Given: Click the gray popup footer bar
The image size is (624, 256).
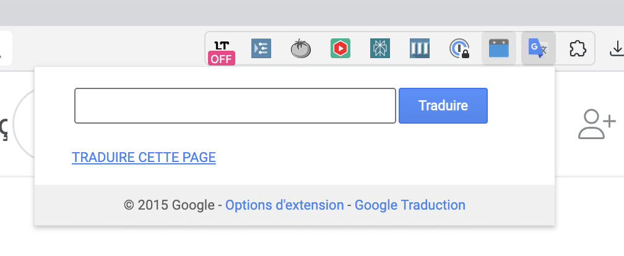Looking at the screenshot, I should tap(295, 205).
